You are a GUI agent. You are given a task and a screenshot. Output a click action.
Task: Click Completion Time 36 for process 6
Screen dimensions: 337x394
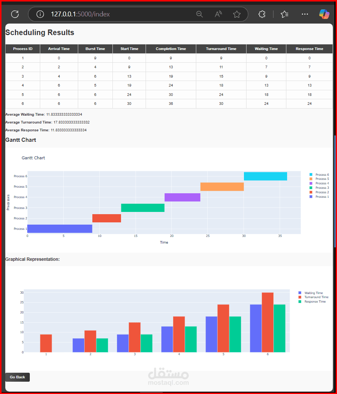[171, 103]
